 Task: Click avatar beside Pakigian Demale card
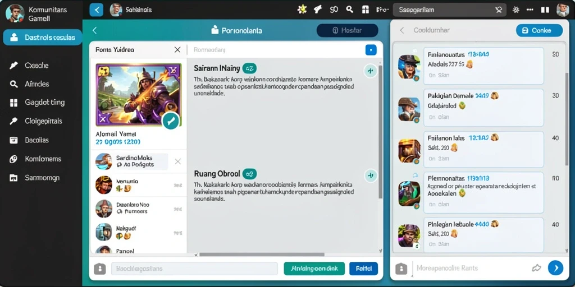pos(409,109)
